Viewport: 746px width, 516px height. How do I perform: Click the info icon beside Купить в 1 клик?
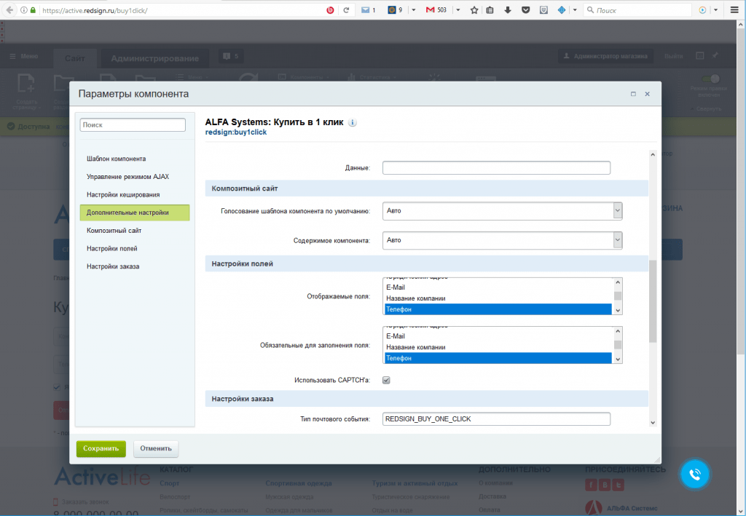pyautogui.click(x=353, y=122)
